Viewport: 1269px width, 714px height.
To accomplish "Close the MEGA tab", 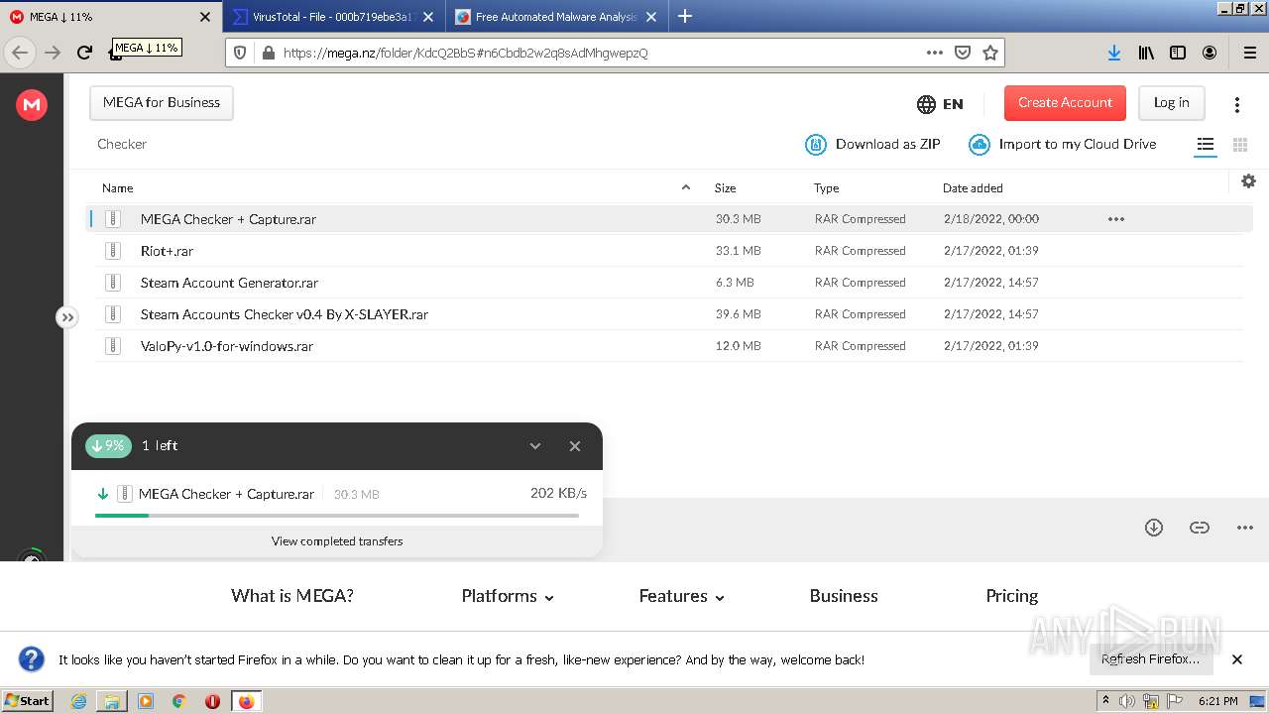I will click(205, 17).
